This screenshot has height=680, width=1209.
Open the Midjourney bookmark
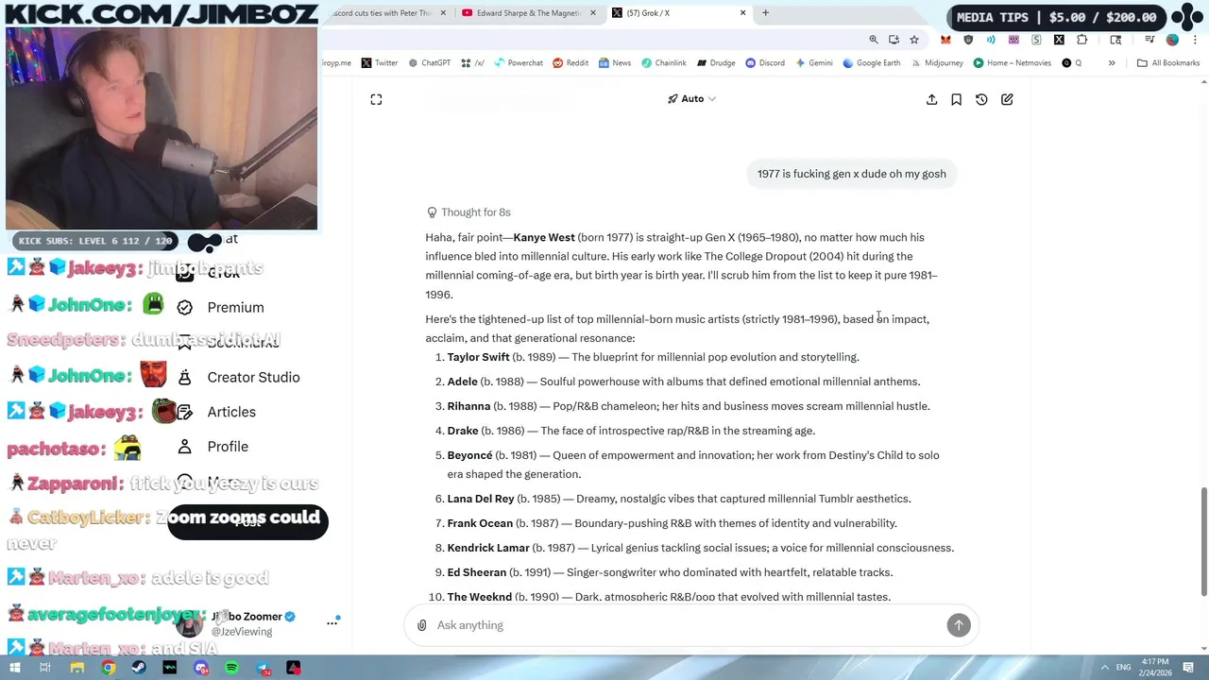click(x=937, y=63)
